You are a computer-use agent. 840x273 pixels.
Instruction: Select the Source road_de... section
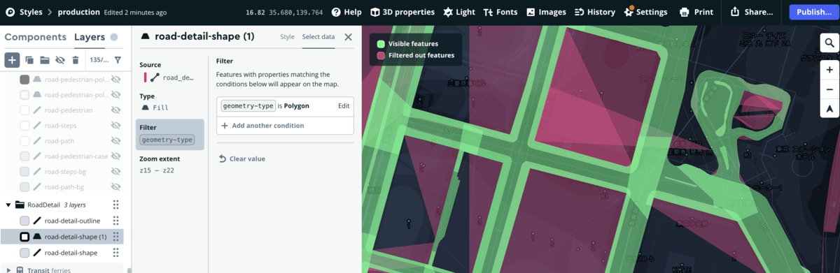coord(170,72)
